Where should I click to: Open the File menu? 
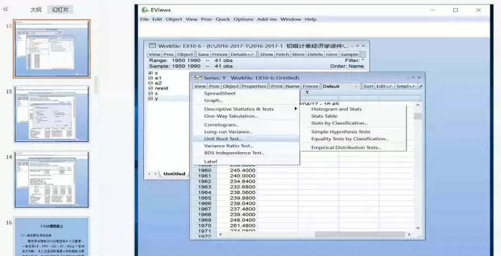click(145, 19)
